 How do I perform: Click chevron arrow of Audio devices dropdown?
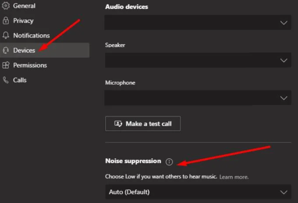[x=284, y=23]
